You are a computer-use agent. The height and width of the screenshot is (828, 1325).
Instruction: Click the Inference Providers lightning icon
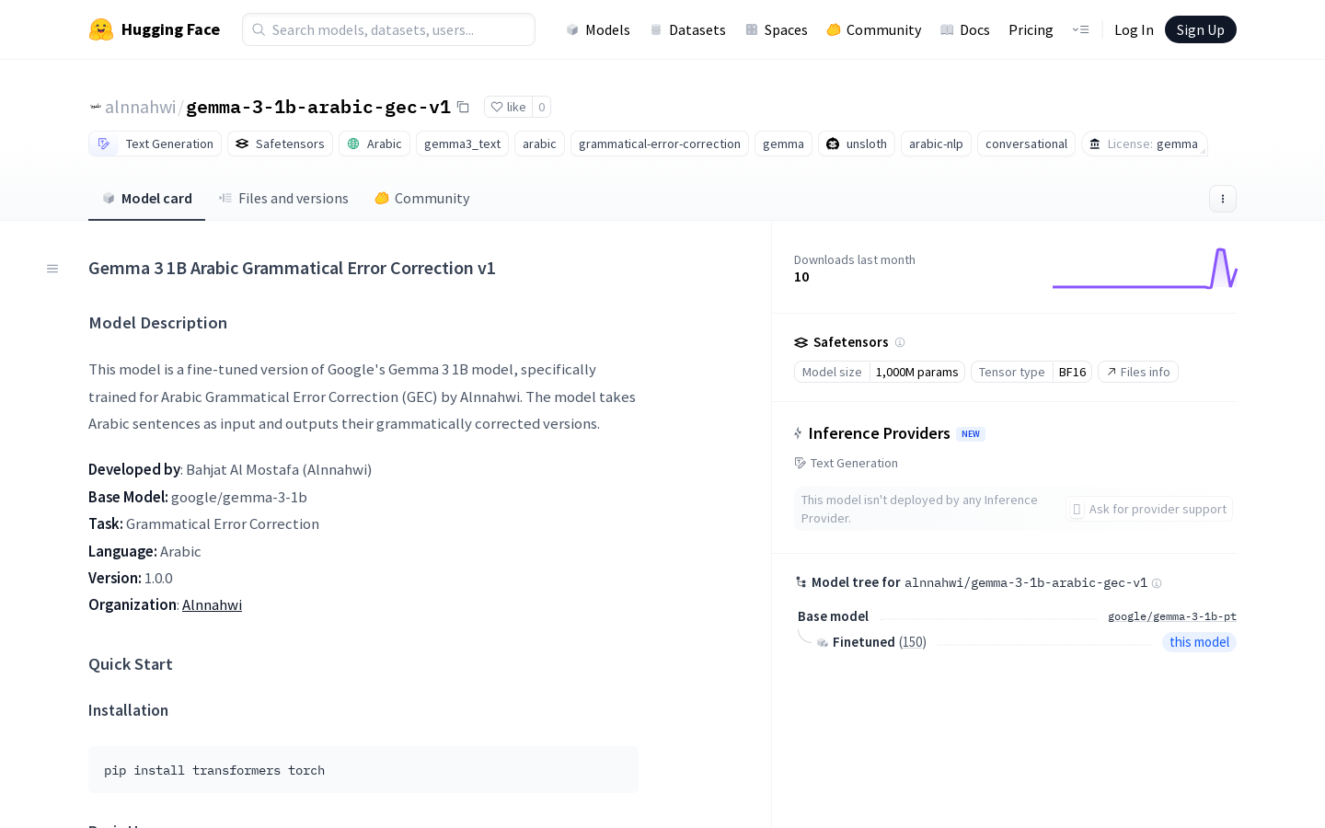coord(798,433)
